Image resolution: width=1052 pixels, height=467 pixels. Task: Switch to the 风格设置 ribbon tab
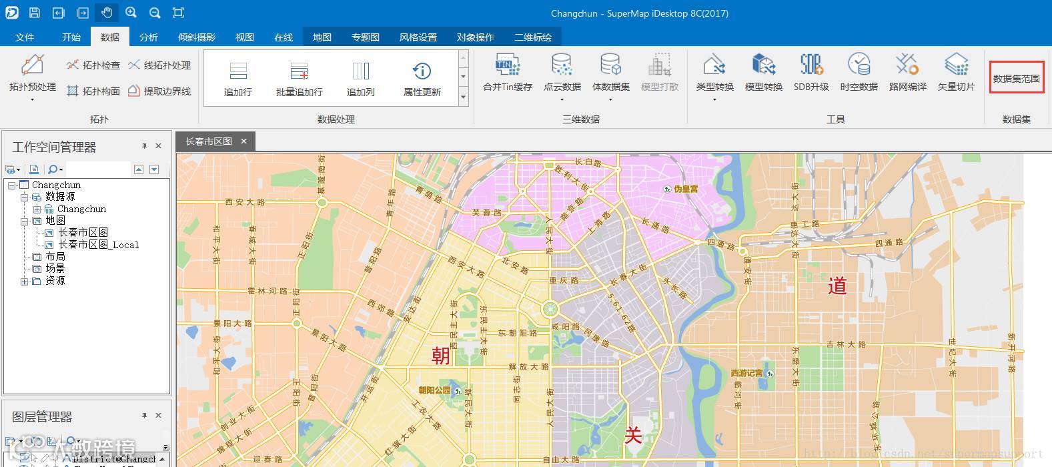coord(418,37)
